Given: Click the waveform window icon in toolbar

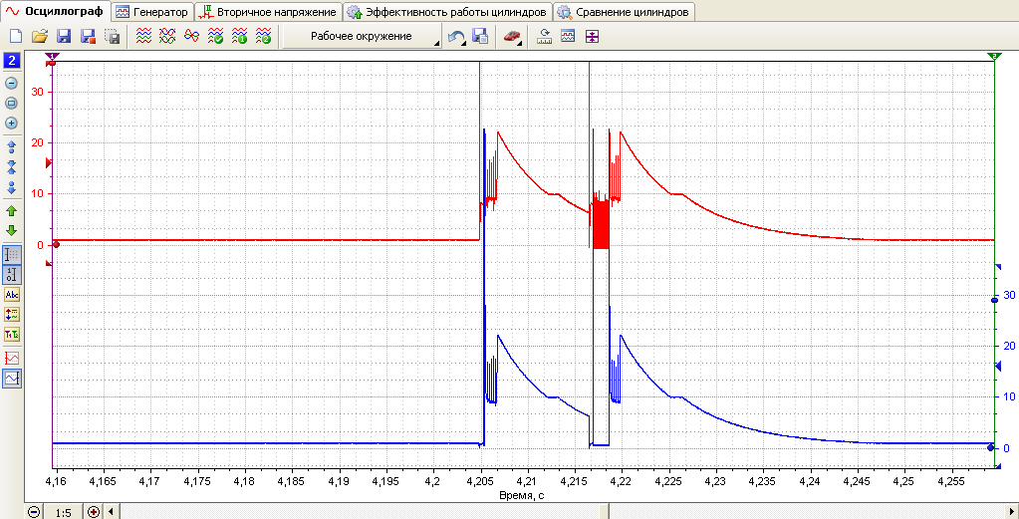Looking at the screenshot, I should 568,37.
